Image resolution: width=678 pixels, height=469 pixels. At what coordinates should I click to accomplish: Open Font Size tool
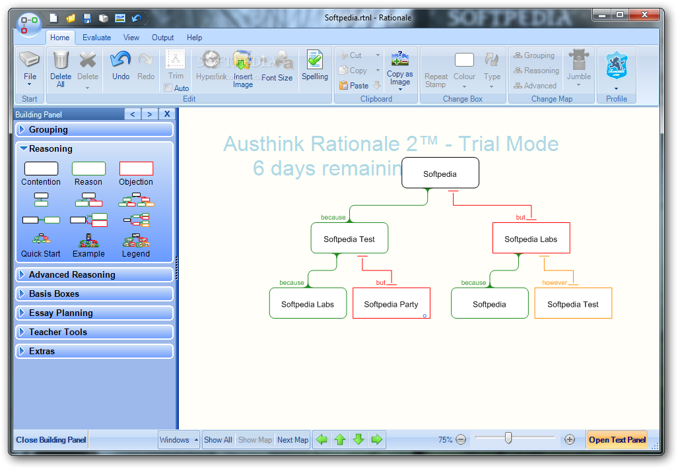277,66
